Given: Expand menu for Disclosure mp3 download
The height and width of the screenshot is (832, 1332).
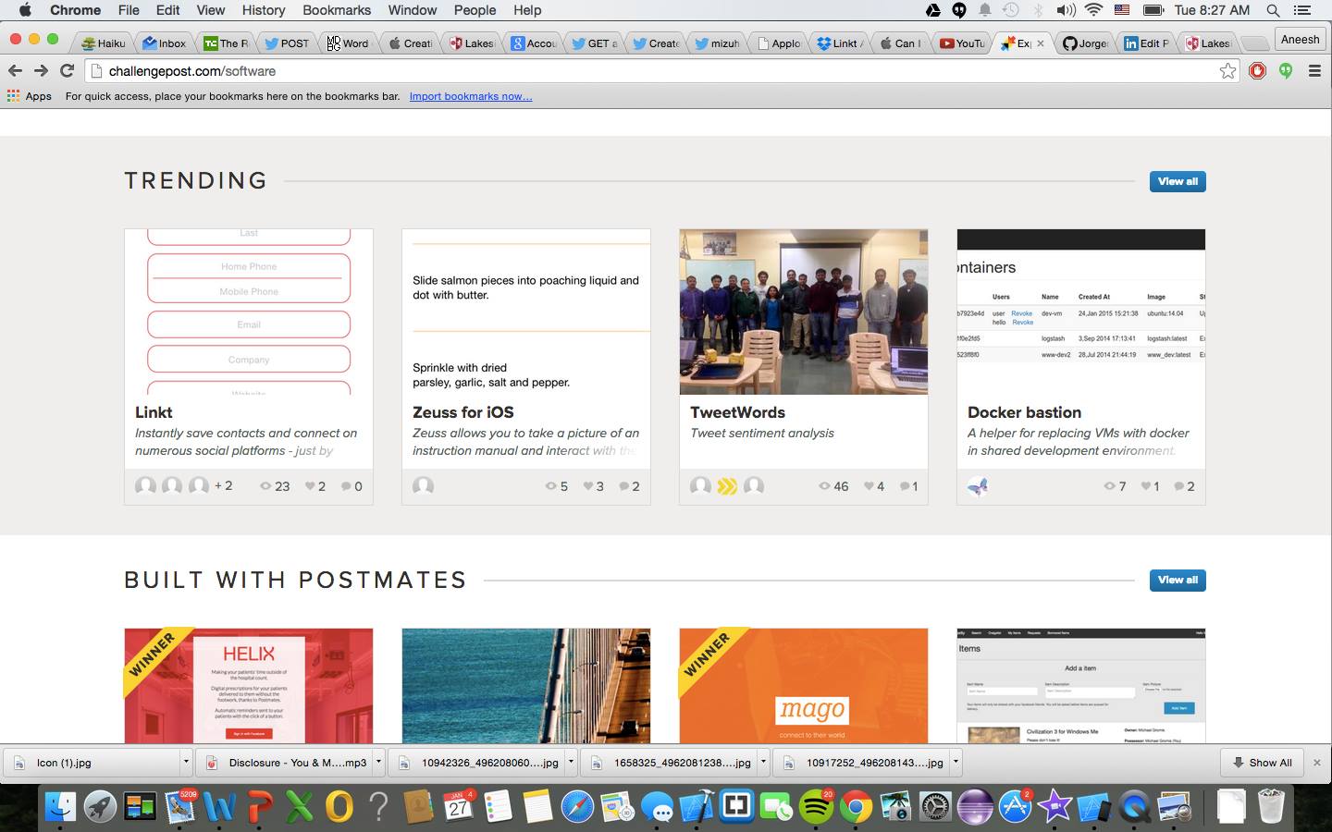Looking at the screenshot, I should (x=378, y=763).
